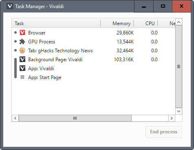The image size is (194, 150).
Task: Click the red Vivaldi icon beside Browser
Action: (22, 32)
